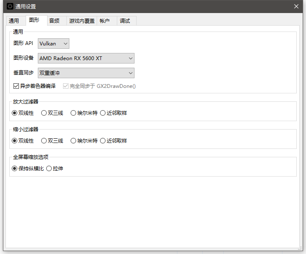Open the 图形设备 AMD Radeon dropdown

tap(86, 58)
